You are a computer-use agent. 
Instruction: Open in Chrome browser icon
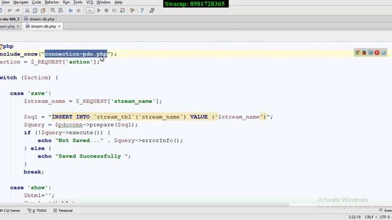coord(358,53)
